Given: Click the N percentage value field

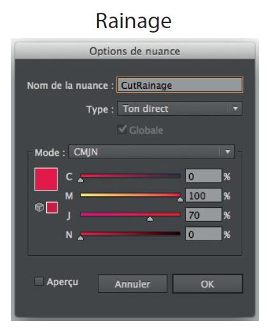Looking at the screenshot, I should point(203,234).
